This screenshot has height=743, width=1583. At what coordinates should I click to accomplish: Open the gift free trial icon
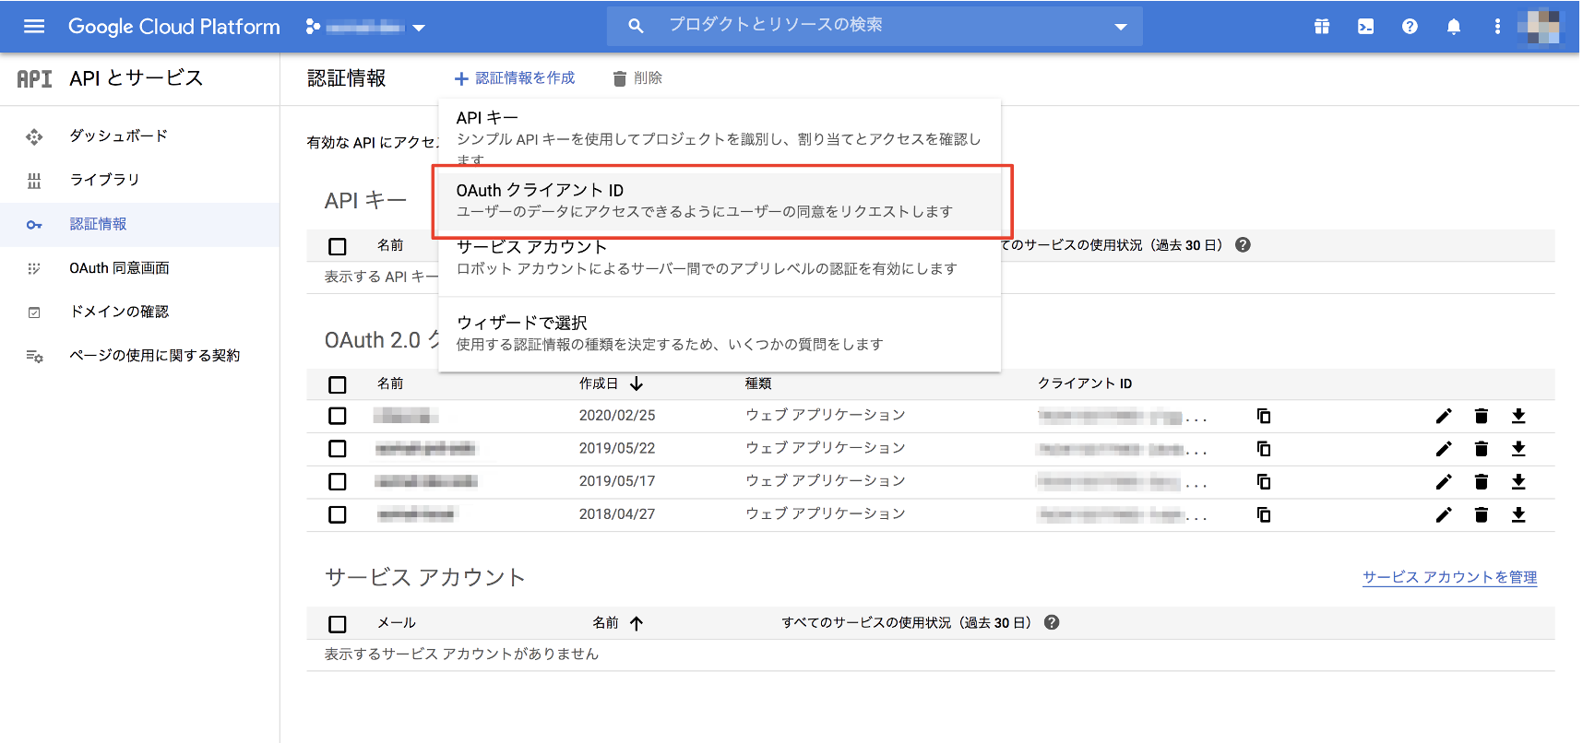pyautogui.click(x=1322, y=27)
